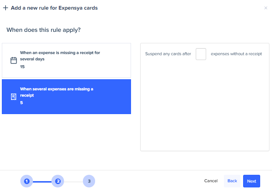
Task: Click the receipt icon on the selected rule
Action: click(x=14, y=97)
